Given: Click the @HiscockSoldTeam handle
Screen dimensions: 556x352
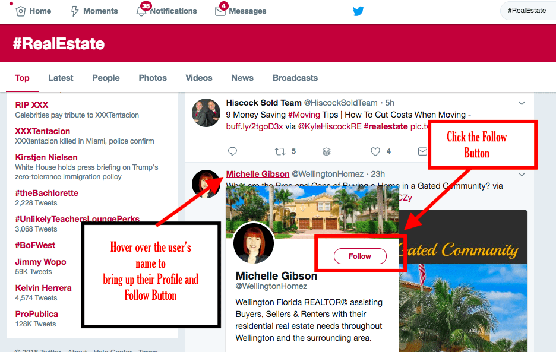Looking at the screenshot, I should (341, 103).
